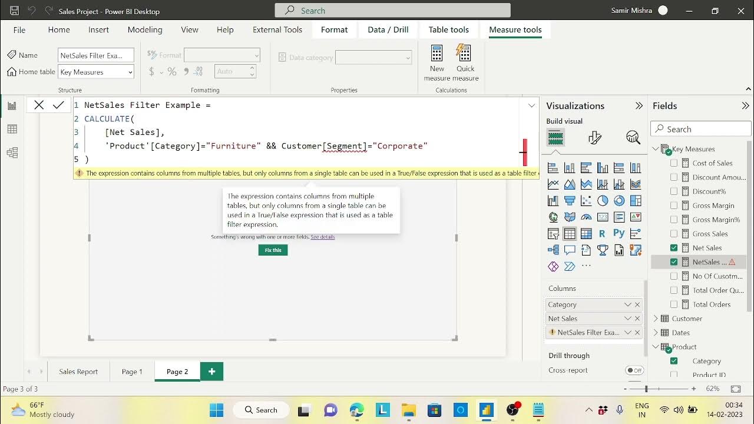Check the Gross Margin% field
The width and height of the screenshot is (754, 424).
pyautogui.click(x=674, y=220)
